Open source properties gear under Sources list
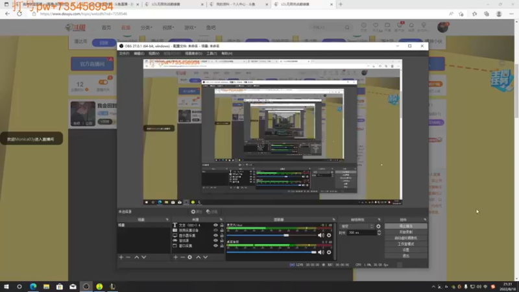 pos(189,257)
